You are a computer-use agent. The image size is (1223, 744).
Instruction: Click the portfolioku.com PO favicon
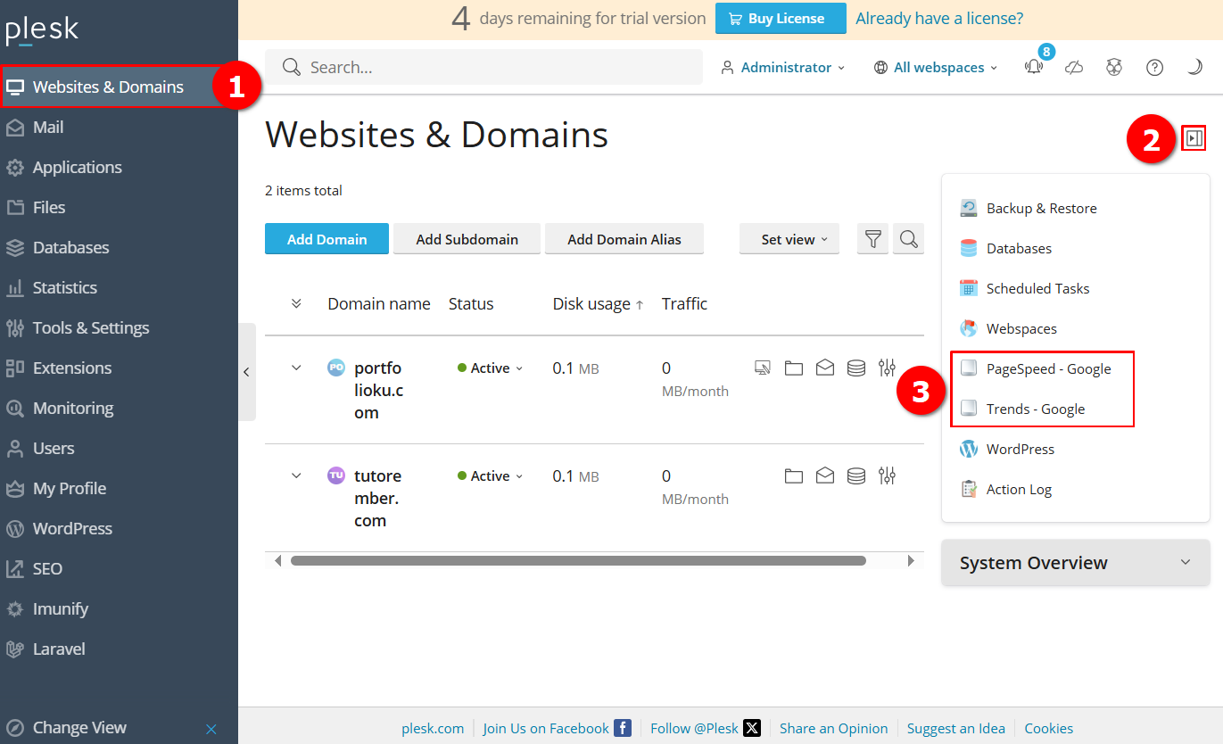pyautogui.click(x=336, y=368)
